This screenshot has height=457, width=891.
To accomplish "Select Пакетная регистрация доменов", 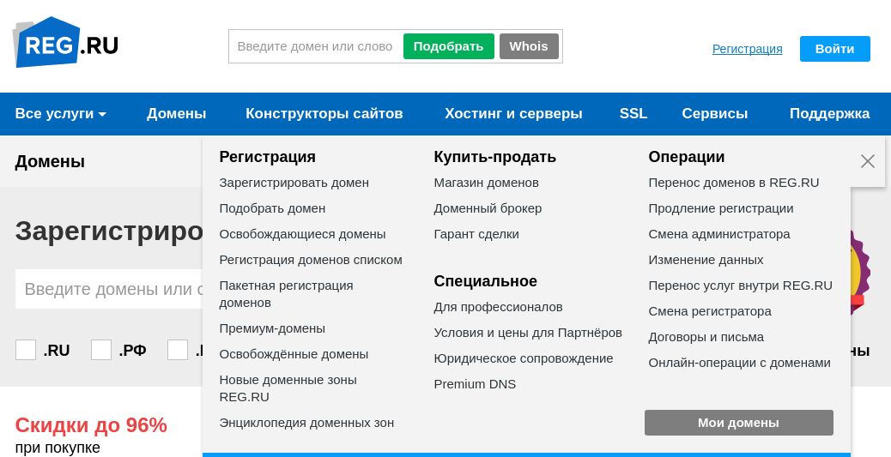I will 287,294.
